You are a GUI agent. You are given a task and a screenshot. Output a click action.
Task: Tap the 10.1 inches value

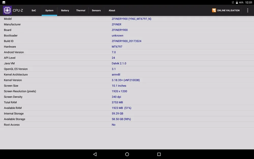click(x=119, y=86)
